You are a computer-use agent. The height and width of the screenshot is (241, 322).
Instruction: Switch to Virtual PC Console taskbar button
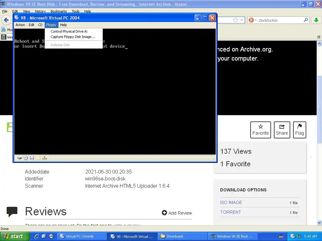click(x=81, y=236)
